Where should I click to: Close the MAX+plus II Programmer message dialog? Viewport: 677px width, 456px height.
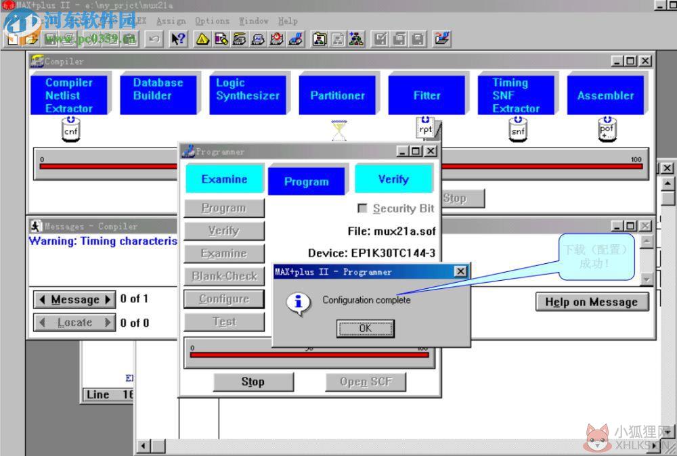[x=460, y=271]
